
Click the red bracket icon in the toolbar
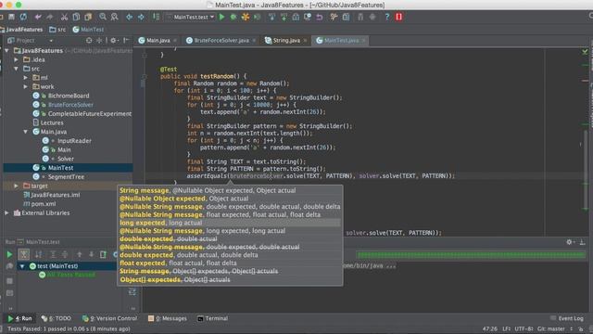[398, 17]
